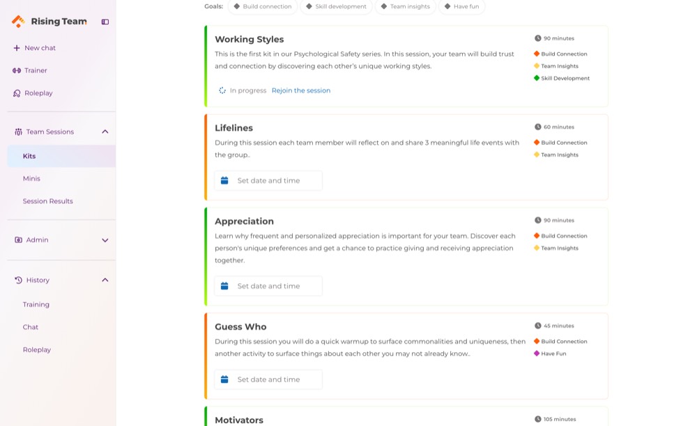
Task: Open the Motivators kit title
Action: 238,420
